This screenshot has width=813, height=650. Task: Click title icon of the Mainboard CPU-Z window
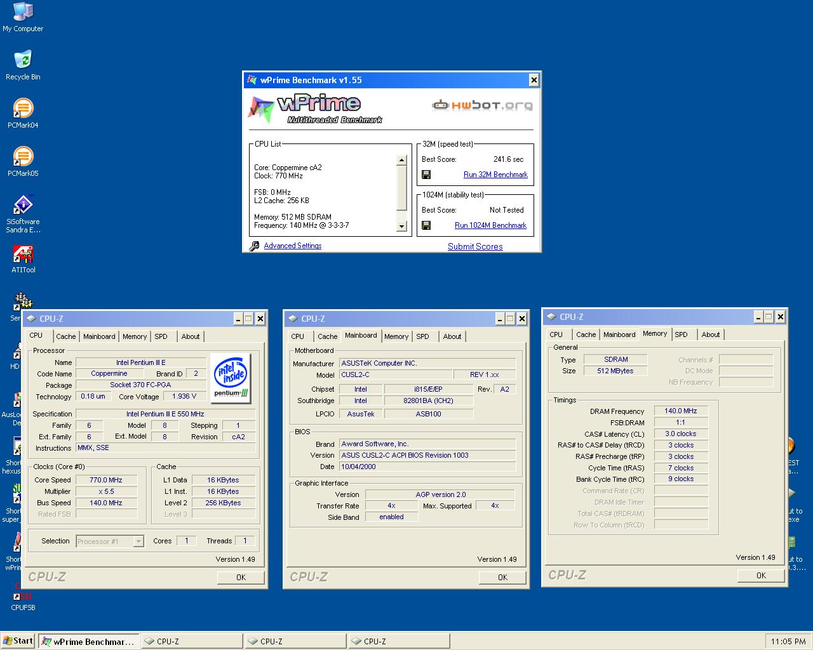(x=292, y=319)
